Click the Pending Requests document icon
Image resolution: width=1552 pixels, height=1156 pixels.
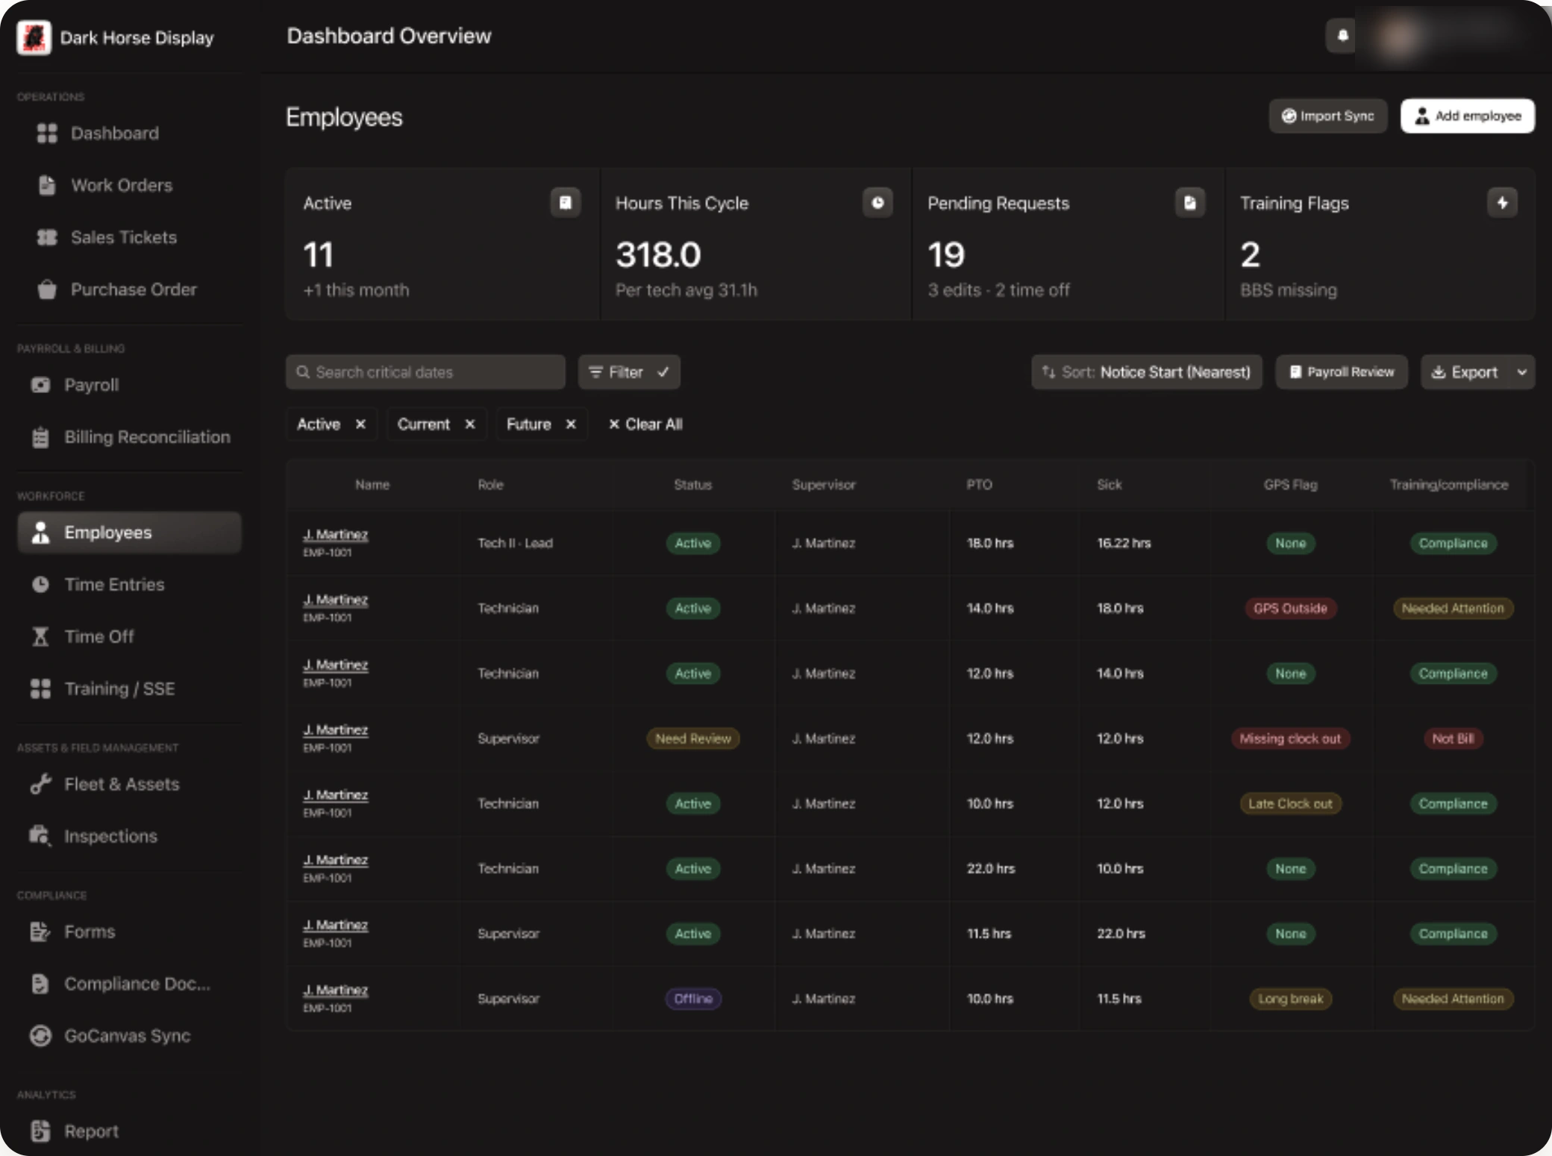(x=1190, y=203)
